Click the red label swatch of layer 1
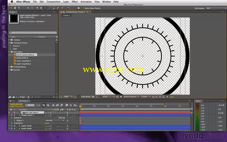The width and height of the screenshot is (227, 142). pyautogui.click(x=12, y=112)
